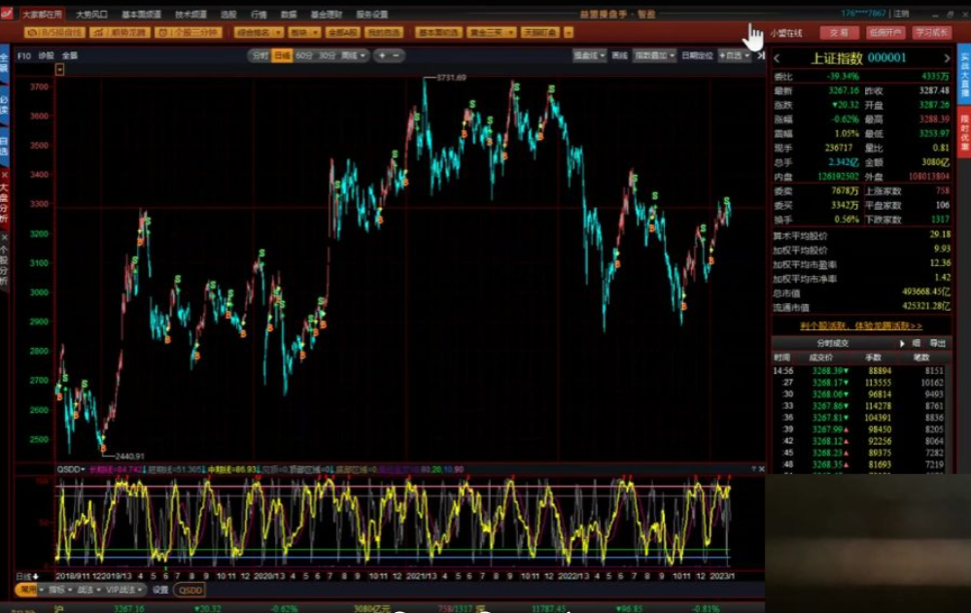Screen dimensions: 971x613
Task: Click the small play arrow in 分时成交 header
Action: [902, 343]
